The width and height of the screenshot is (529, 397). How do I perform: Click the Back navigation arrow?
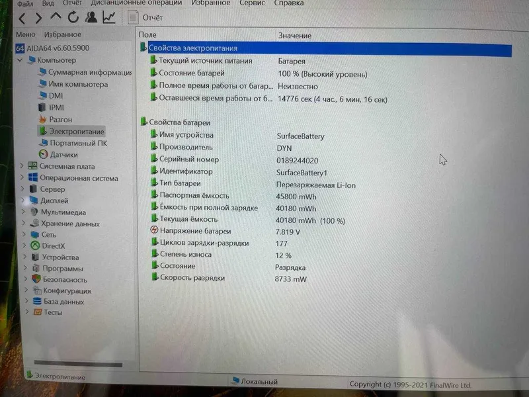pyautogui.click(x=22, y=18)
